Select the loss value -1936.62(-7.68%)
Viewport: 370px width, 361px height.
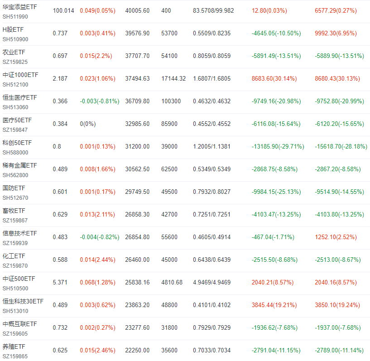[274, 328]
